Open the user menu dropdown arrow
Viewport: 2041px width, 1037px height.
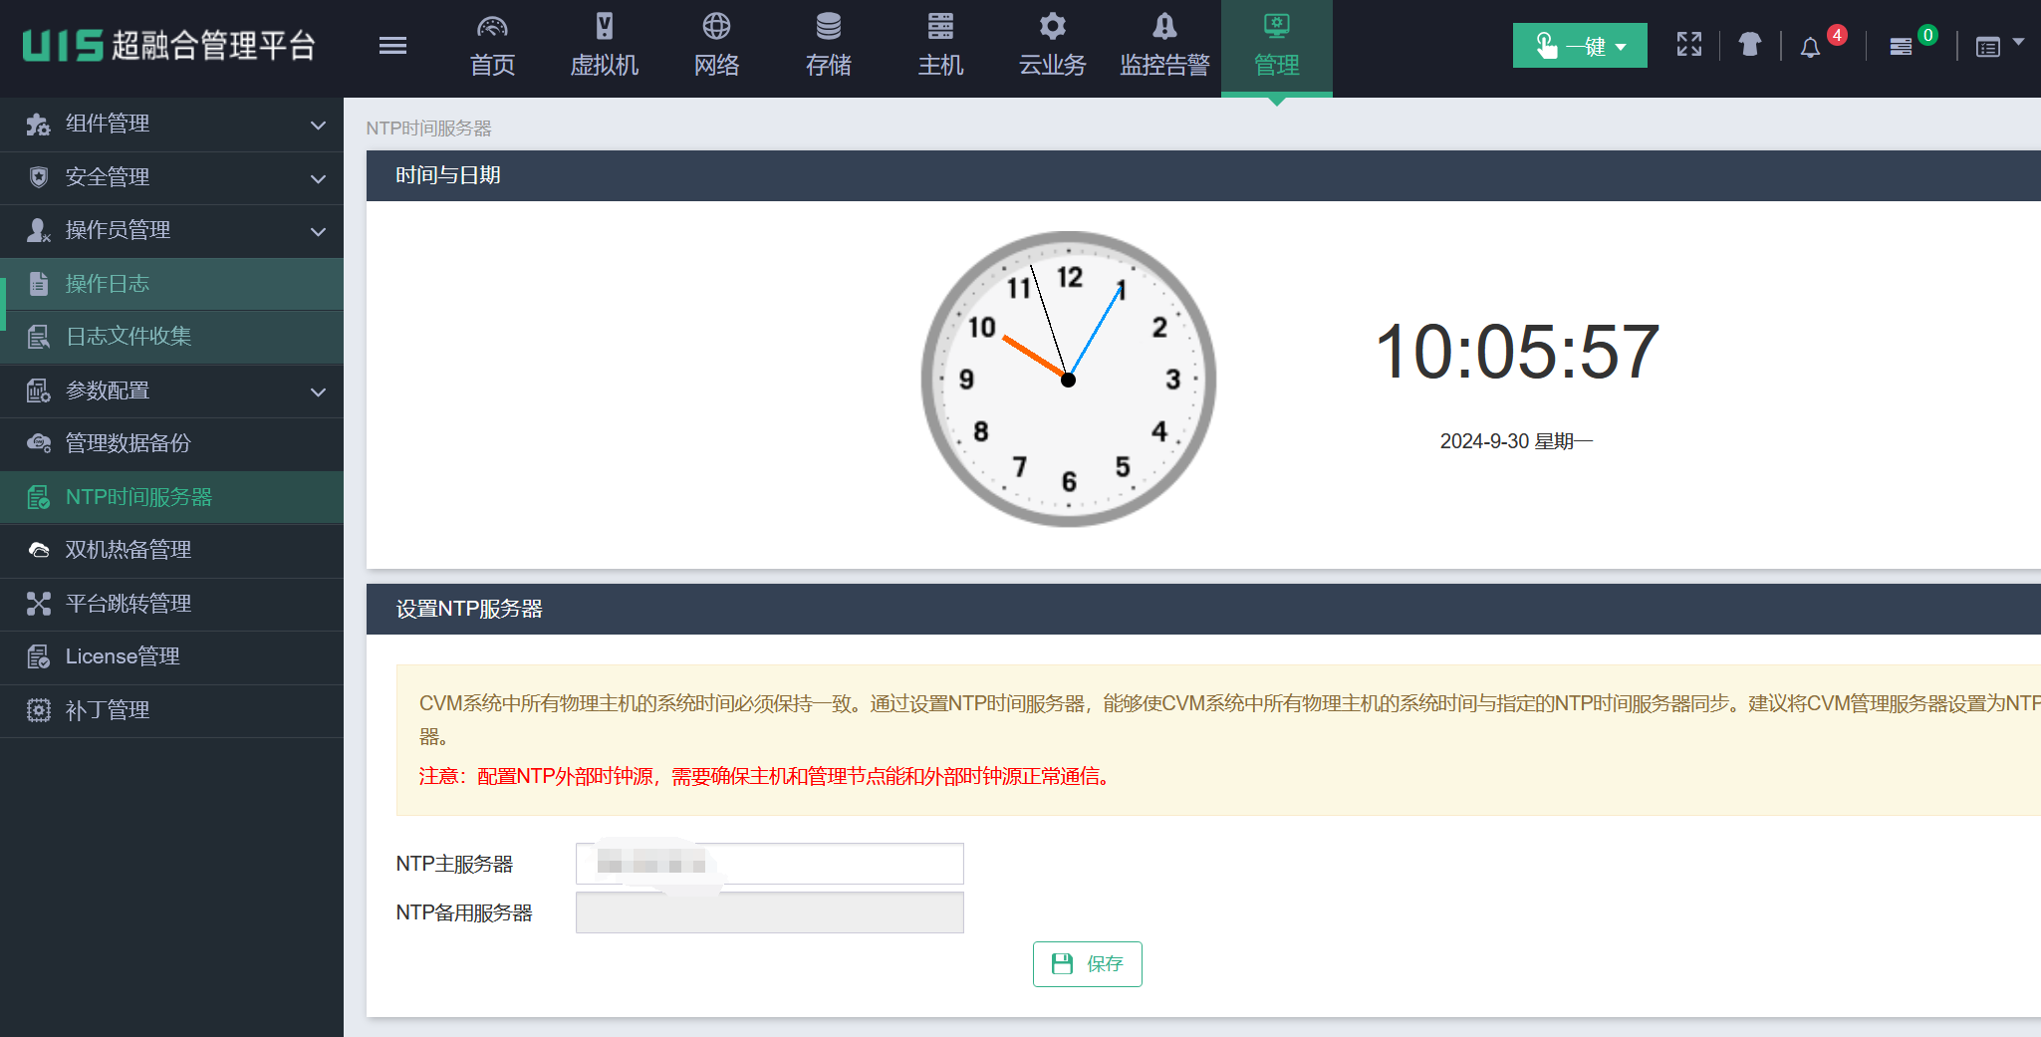click(x=2019, y=42)
